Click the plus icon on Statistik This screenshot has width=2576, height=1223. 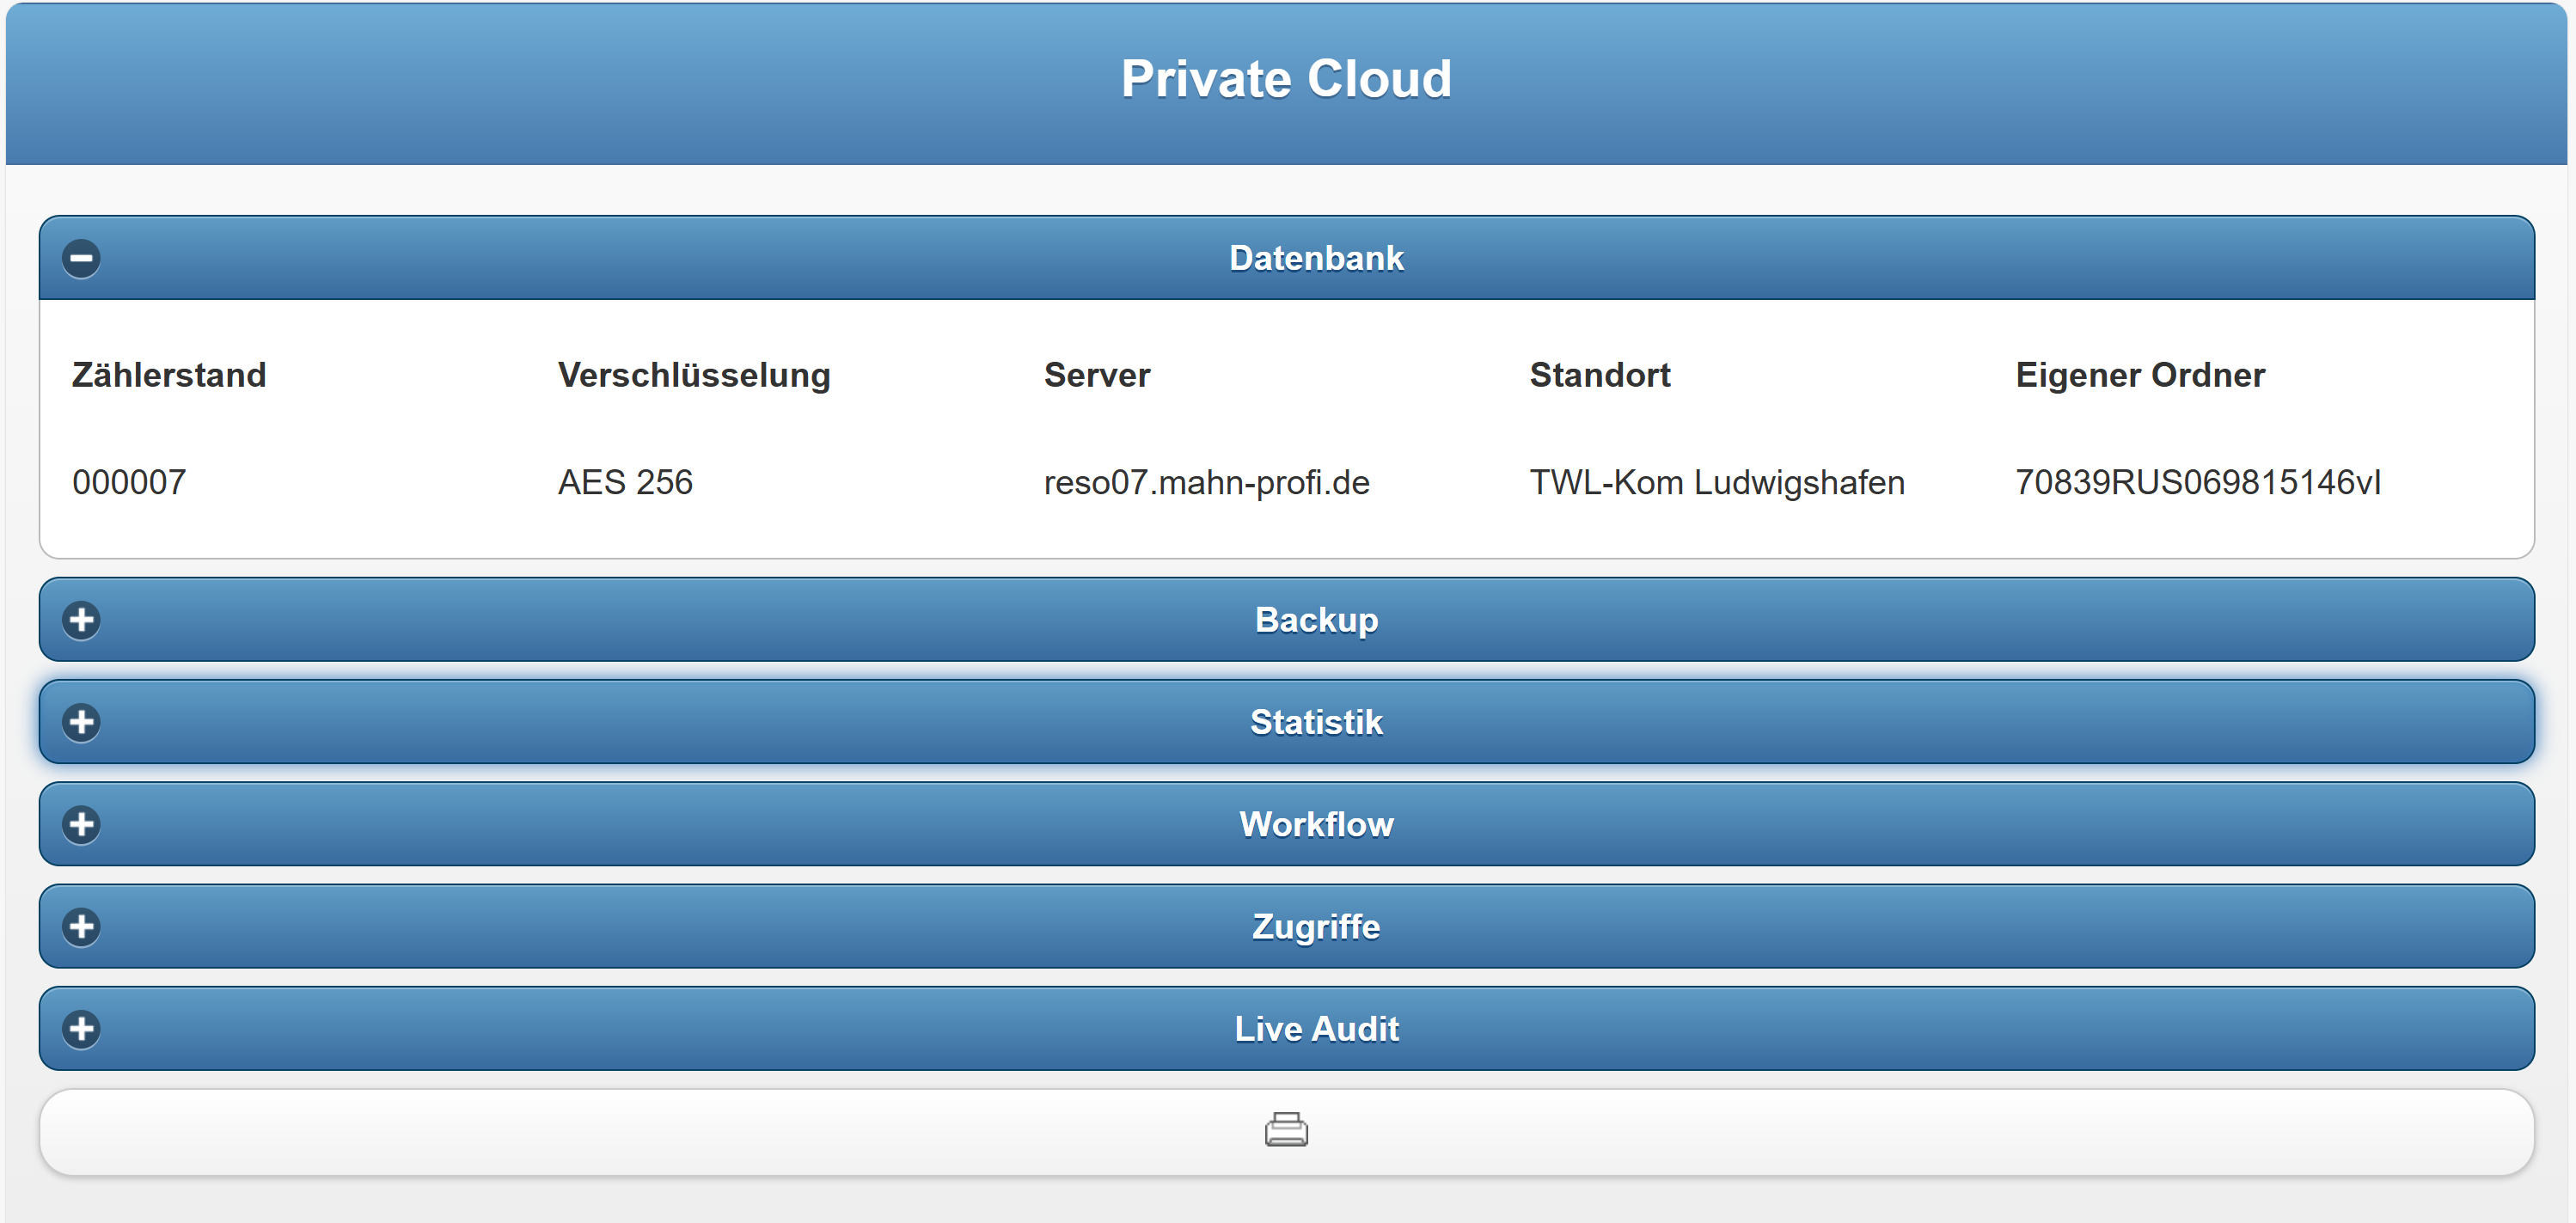tap(81, 722)
